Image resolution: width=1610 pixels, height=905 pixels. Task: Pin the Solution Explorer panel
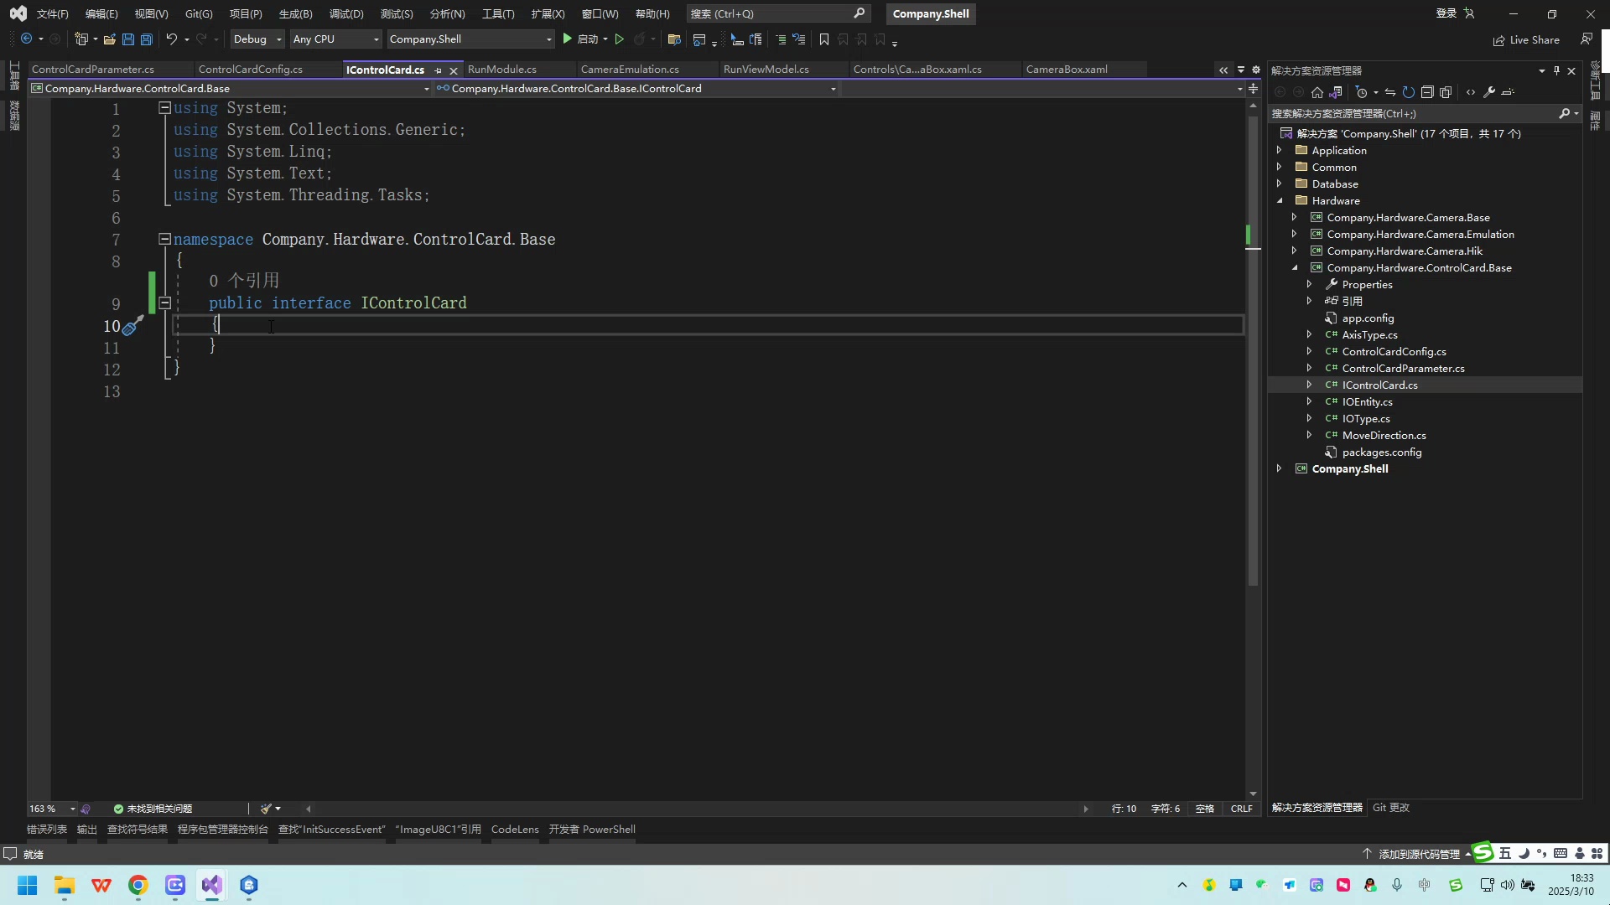pyautogui.click(x=1557, y=70)
